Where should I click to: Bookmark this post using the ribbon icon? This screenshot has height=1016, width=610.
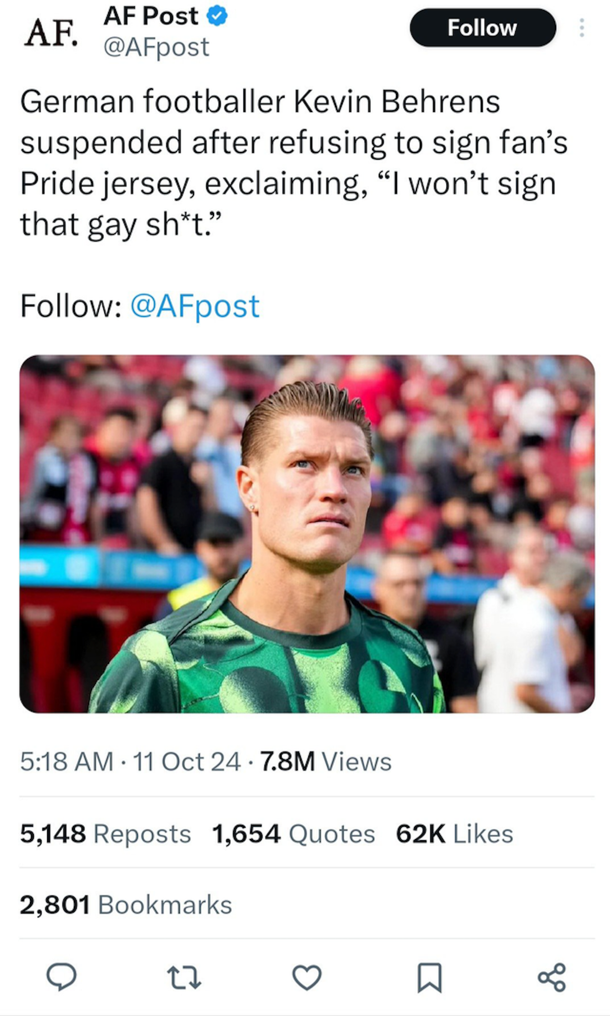point(429,977)
